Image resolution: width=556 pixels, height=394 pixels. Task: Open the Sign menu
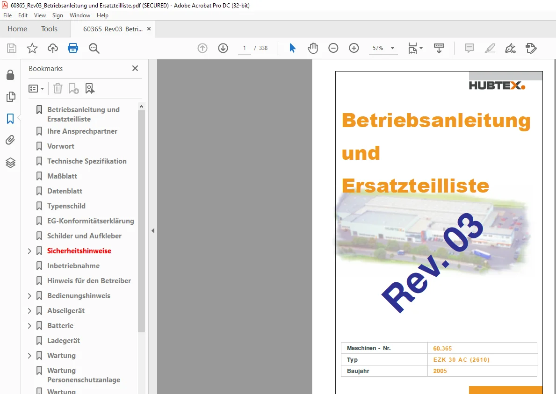point(58,15)
